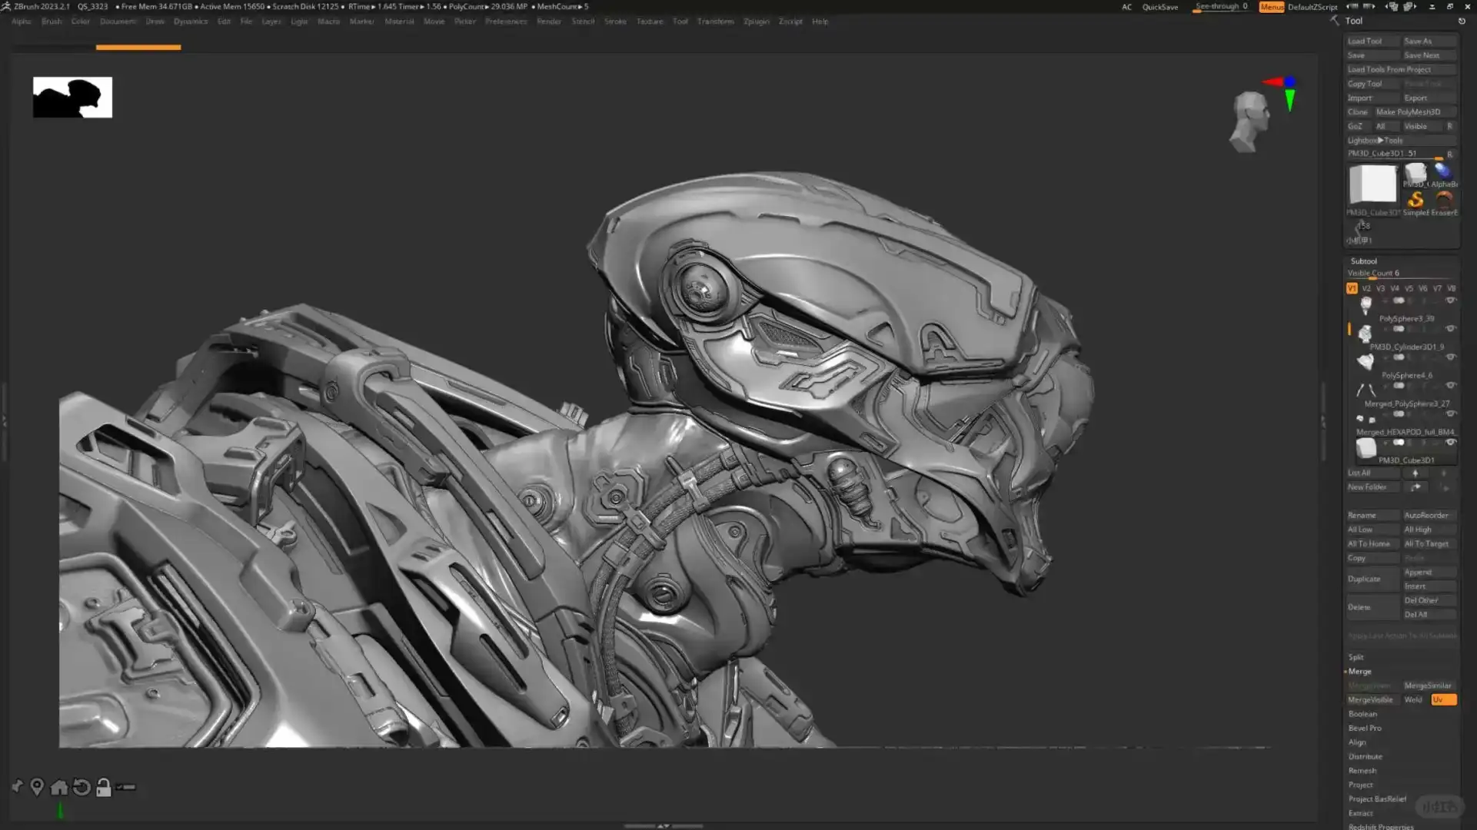Expand the Redshift Properties section
The image size is (1477, 830).
(x=1382, y=826)
